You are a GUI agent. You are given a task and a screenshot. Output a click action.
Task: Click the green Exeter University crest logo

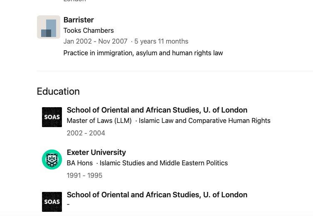pyautogui.click(x=52, y=160)
